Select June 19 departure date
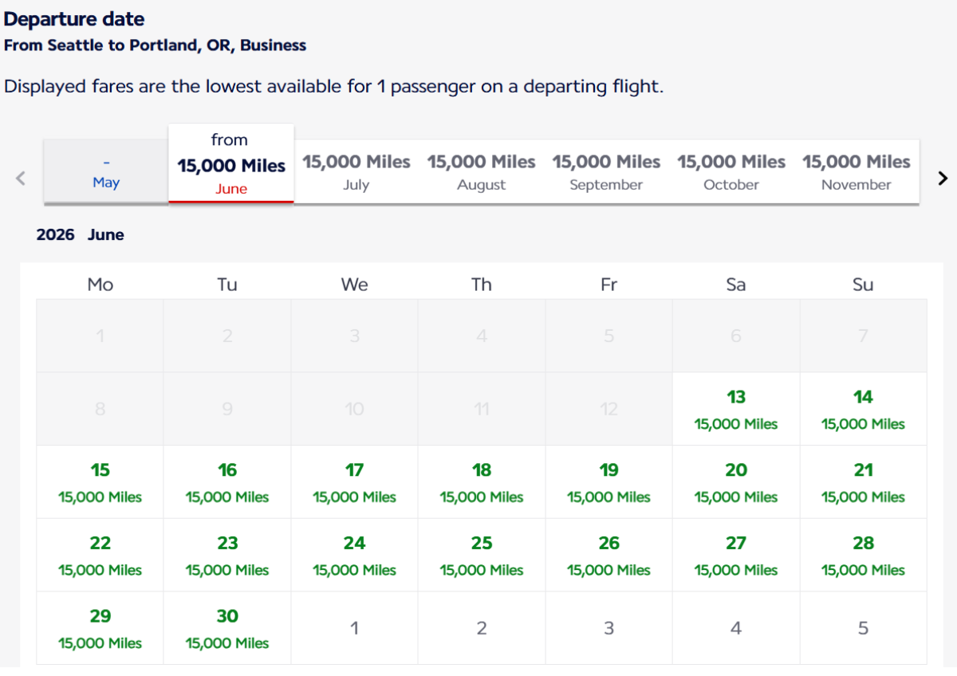This screenshot has height=676, width=957. [x=609, y=482]
